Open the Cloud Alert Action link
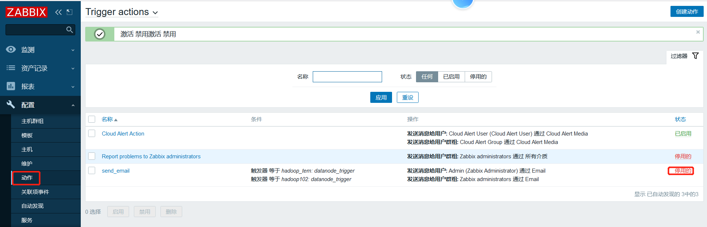The width and height of the screenshot is (707, 227). coord(123,134)
